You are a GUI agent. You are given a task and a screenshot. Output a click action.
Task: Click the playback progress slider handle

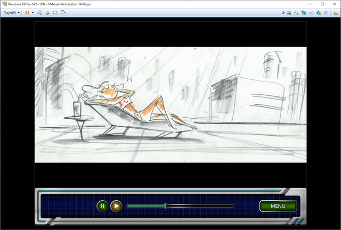tap(166, 206)
